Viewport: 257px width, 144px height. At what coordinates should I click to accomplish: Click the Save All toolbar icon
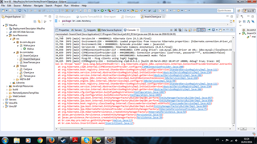point(15,11)
